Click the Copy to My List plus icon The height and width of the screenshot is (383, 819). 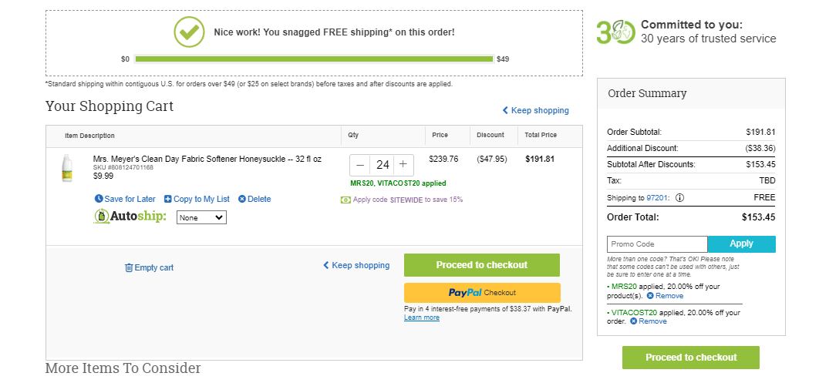coord(167,199)
